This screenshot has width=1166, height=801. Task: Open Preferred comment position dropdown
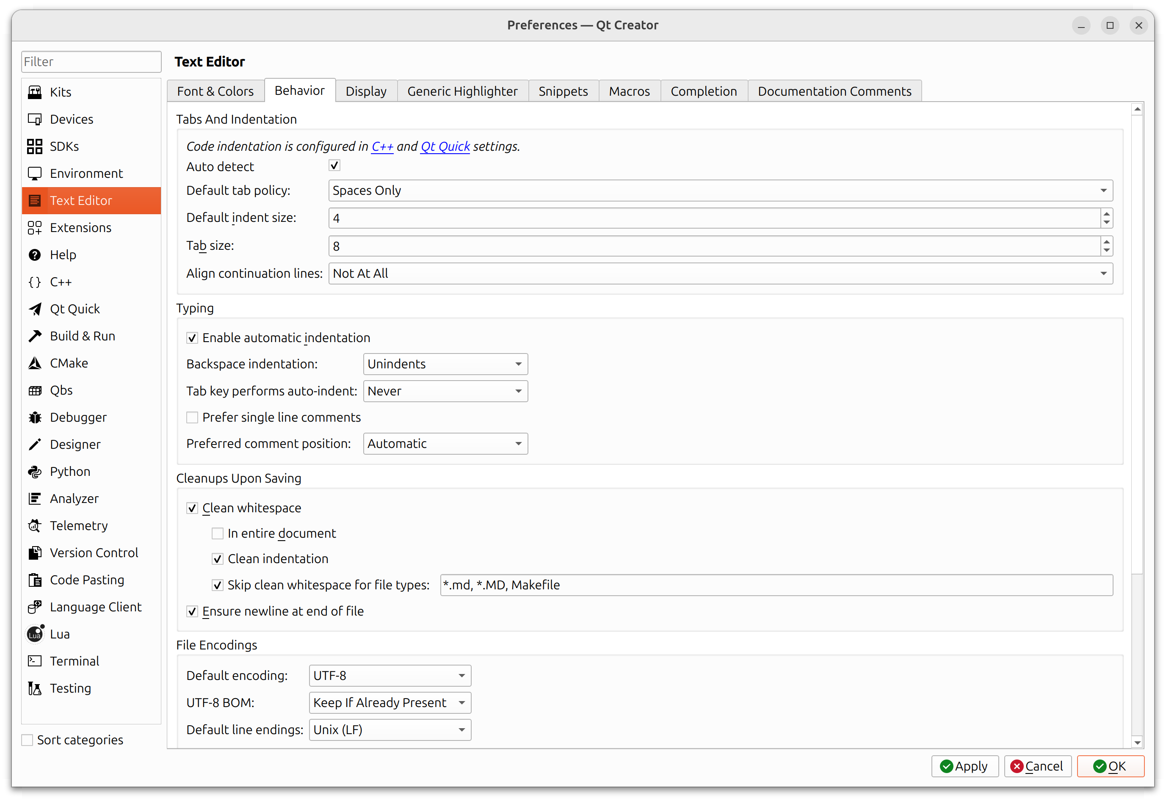click(x=445, y=444)
